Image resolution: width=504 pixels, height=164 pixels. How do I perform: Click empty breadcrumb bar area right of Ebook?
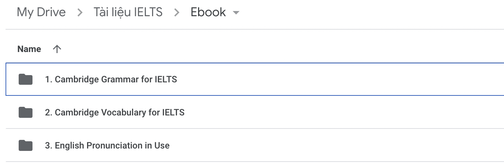(372, 13)
